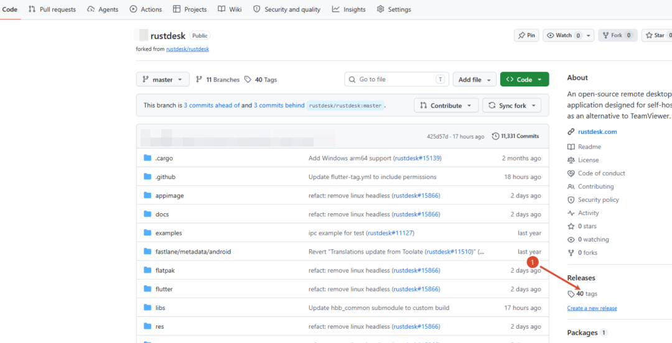
Task: Open the Releases heading link
Action: click(x=581, y=278)
